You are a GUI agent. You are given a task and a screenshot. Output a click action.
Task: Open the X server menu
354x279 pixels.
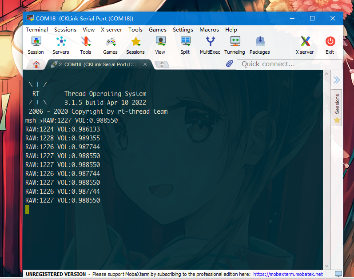[111, 30]
